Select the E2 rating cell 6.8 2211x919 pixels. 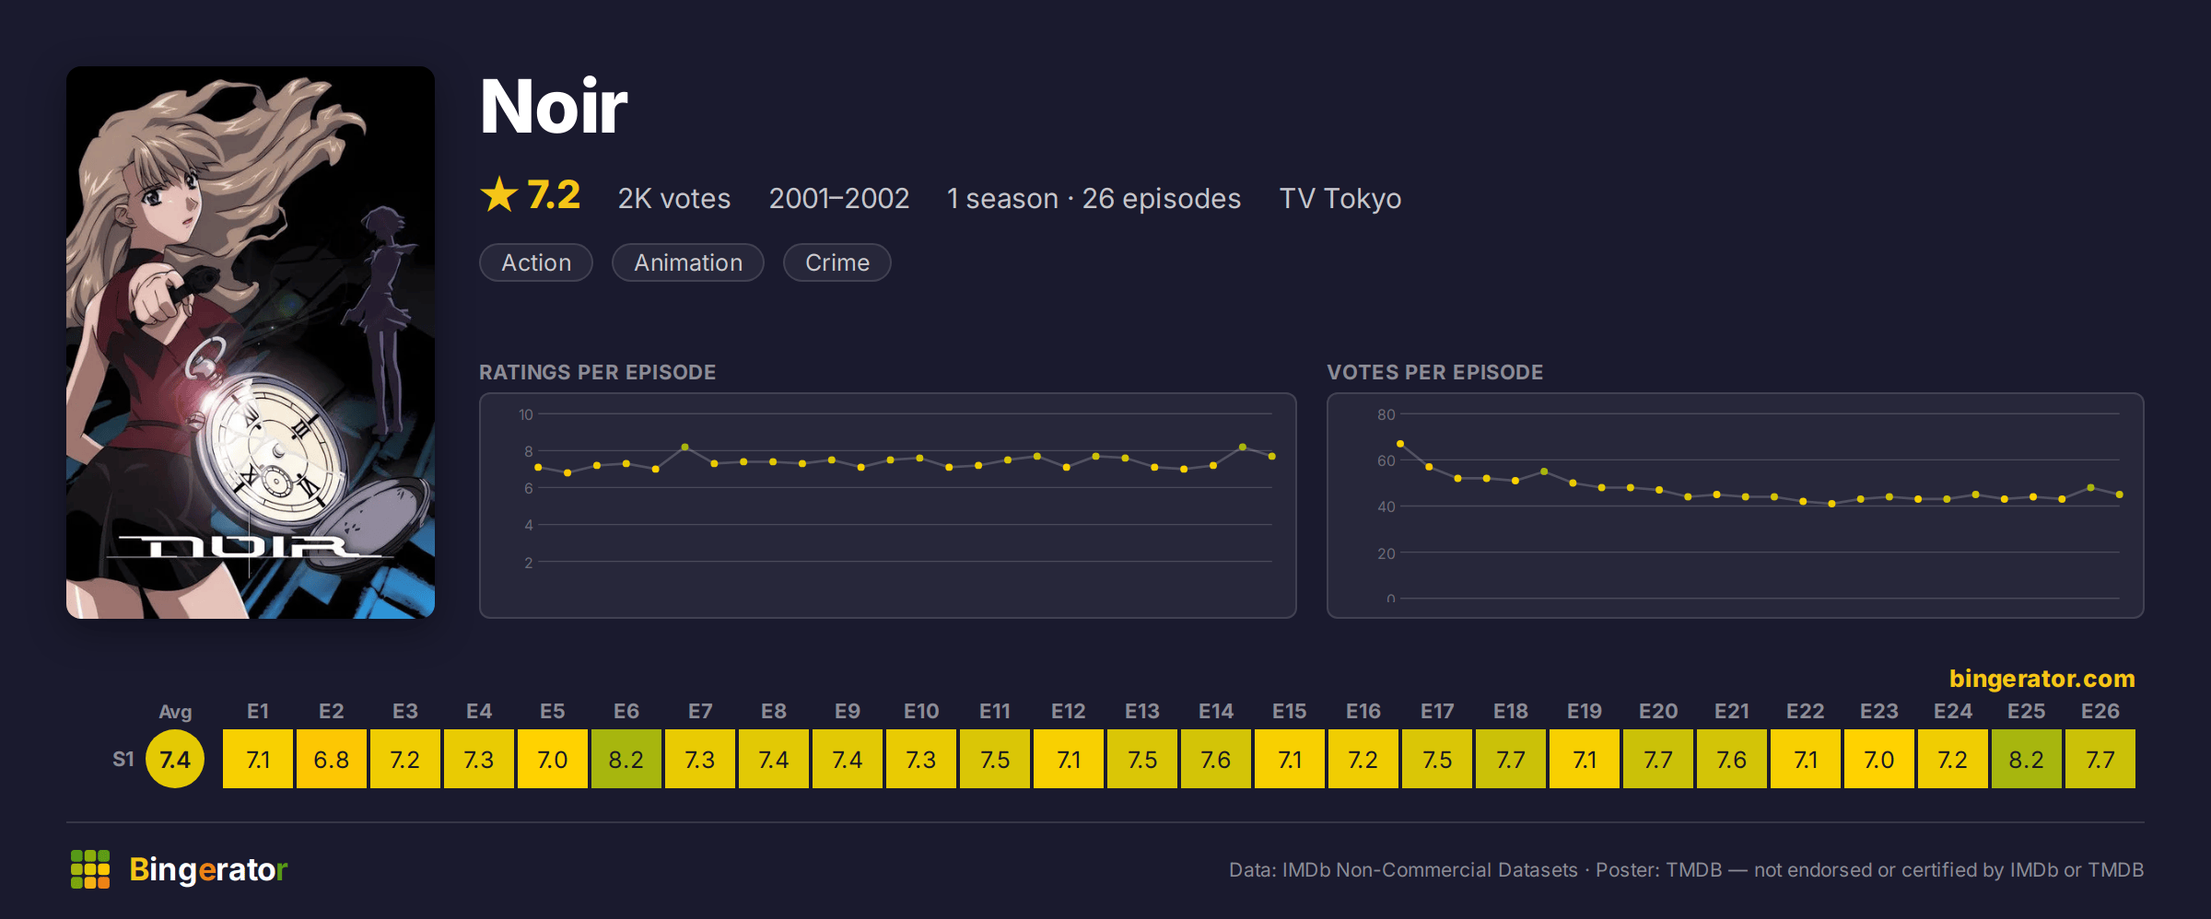coord(332,759)
